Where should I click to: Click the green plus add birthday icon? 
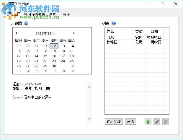[148, 122]
